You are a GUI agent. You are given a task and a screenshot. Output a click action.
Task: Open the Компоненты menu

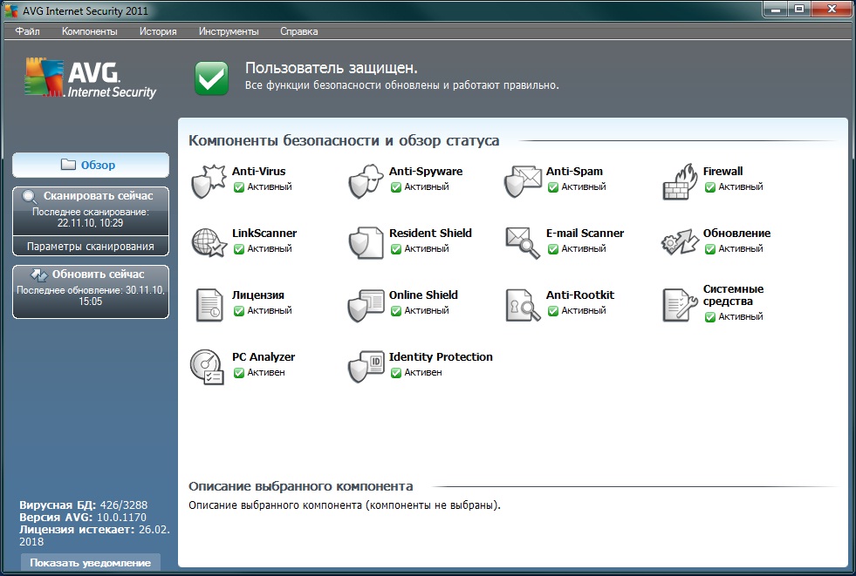click(90, 31)
